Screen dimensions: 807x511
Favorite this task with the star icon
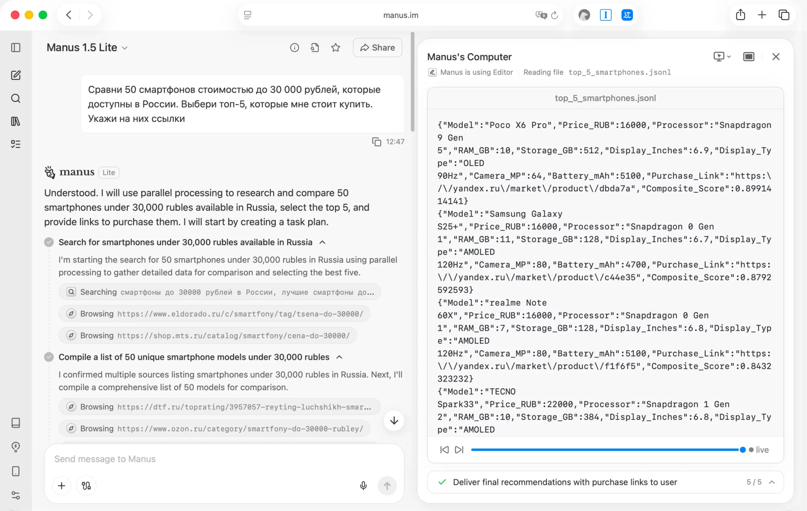coord(335,48)
